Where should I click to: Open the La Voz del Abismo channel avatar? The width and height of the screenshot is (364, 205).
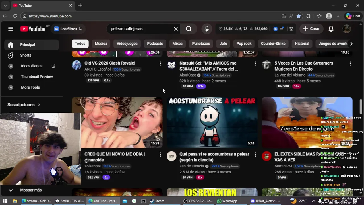point(266,65)
